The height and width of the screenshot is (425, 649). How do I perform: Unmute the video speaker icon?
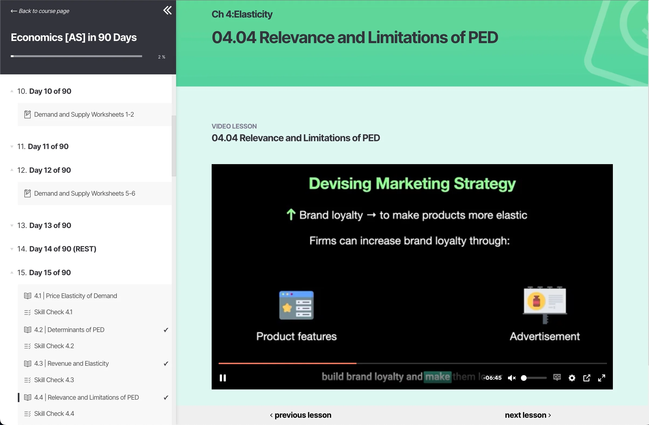(511, 378)
